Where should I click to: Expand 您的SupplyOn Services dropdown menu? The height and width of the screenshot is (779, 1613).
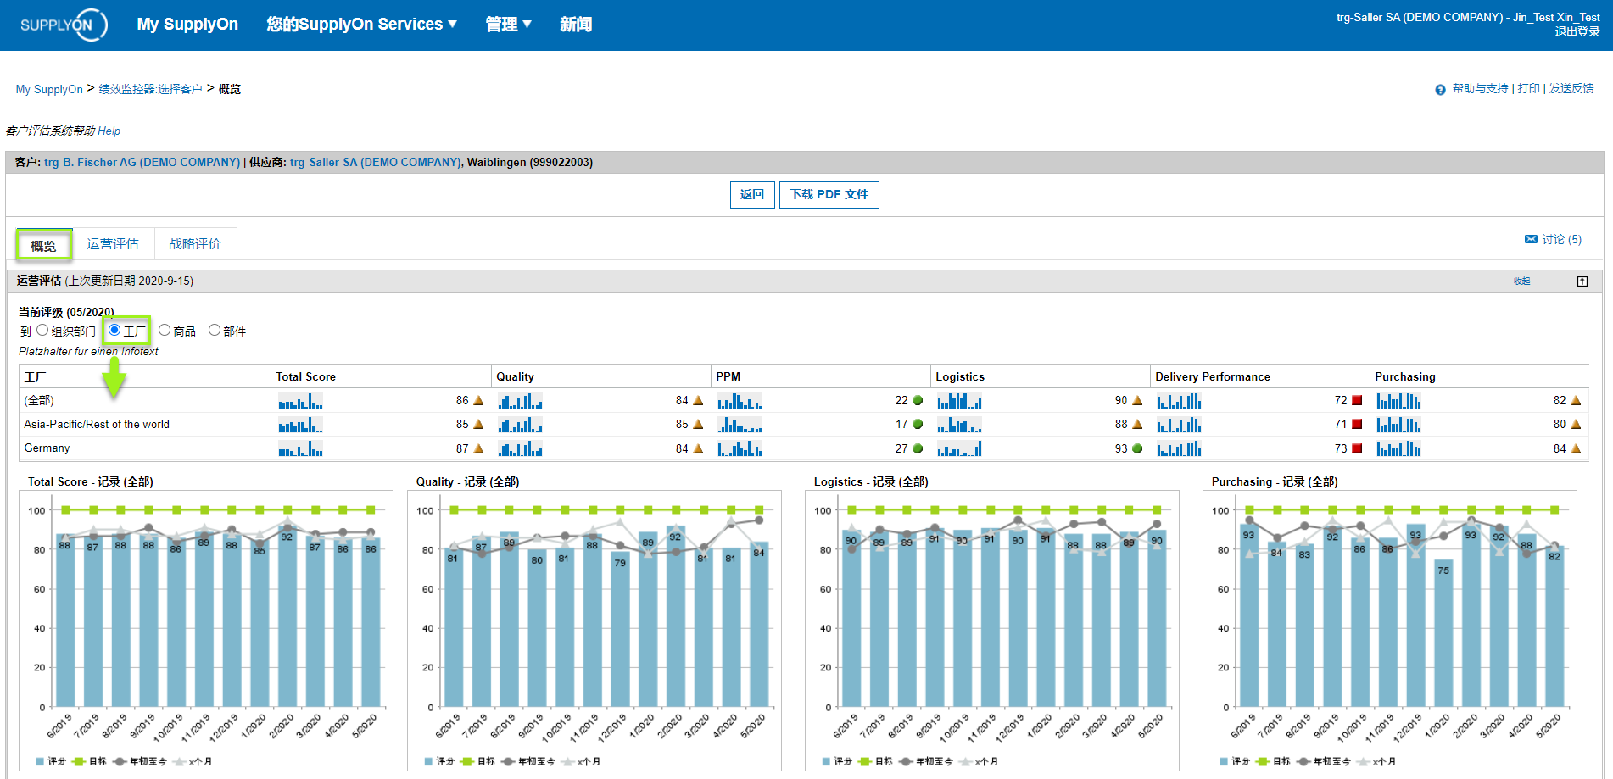pyautogui.click(x=362, y=25)
